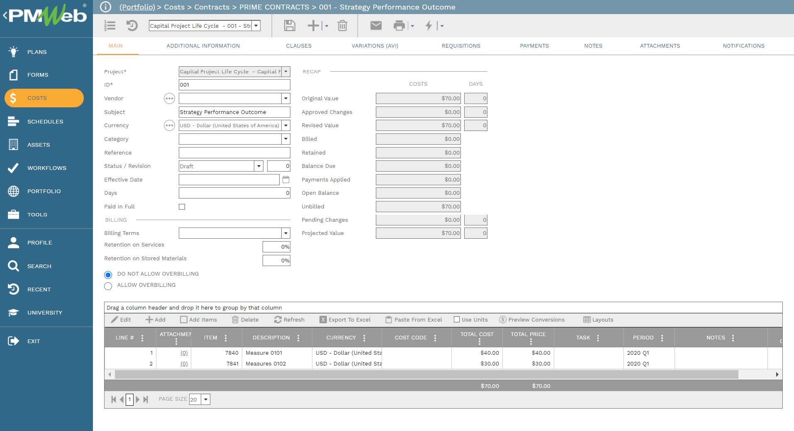Refresh the line items grid
Screen dimensions: 794x431
289,320
